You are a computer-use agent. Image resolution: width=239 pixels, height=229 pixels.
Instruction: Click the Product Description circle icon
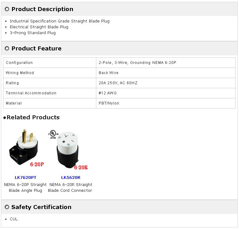coord(7,9)
